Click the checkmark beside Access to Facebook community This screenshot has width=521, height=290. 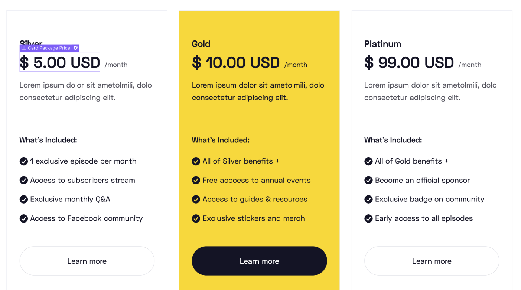(x=24, y=218)
